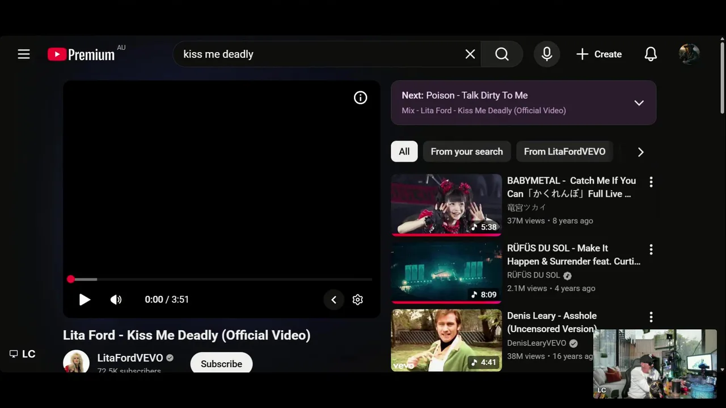726x408 pixels.
Task: Open BABYMETAL video title link
Action: click(x=572, y=187)
